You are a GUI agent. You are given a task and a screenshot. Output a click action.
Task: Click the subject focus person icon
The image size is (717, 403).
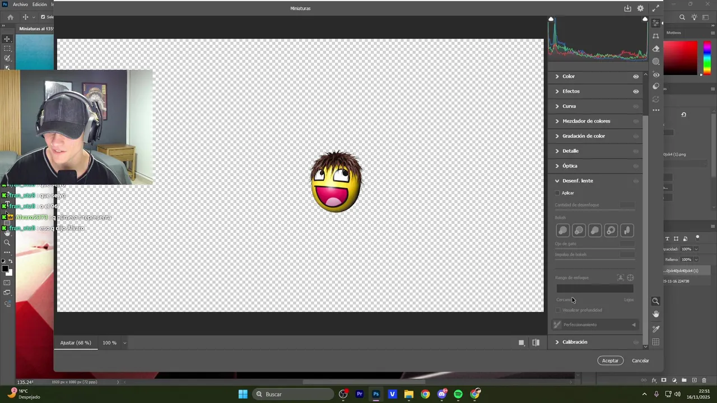[x=620, y=278]
